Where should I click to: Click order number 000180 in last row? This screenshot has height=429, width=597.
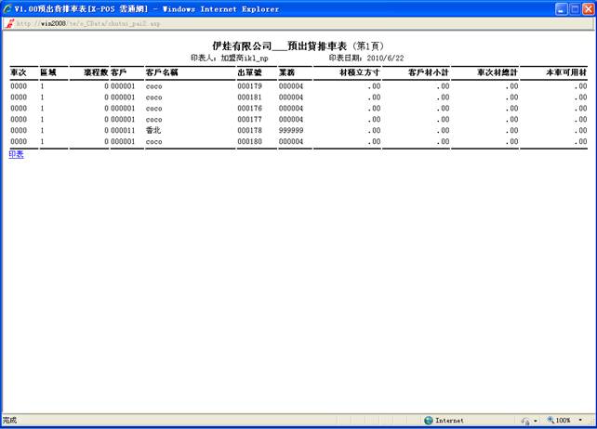(249, 141)
